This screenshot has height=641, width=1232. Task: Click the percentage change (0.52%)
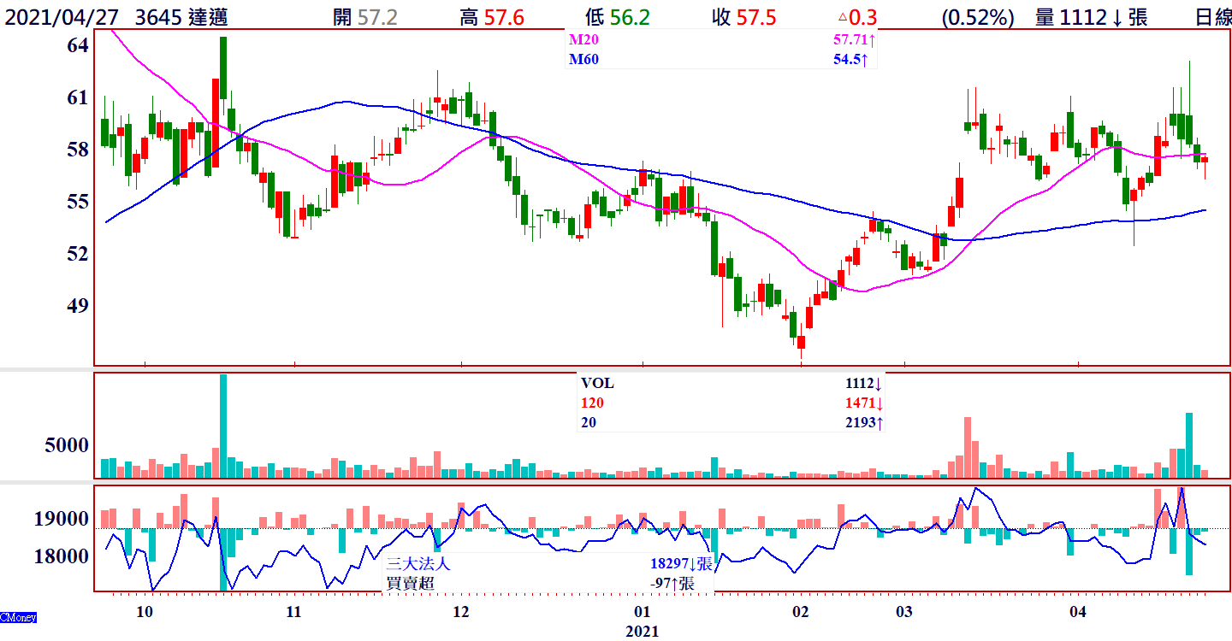(x=978, y=16)
